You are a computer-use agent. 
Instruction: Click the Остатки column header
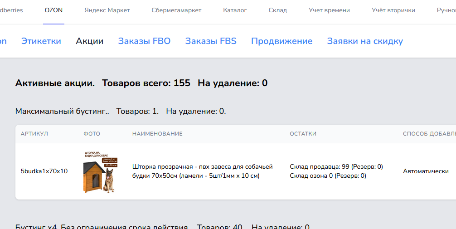click(303, 134)
